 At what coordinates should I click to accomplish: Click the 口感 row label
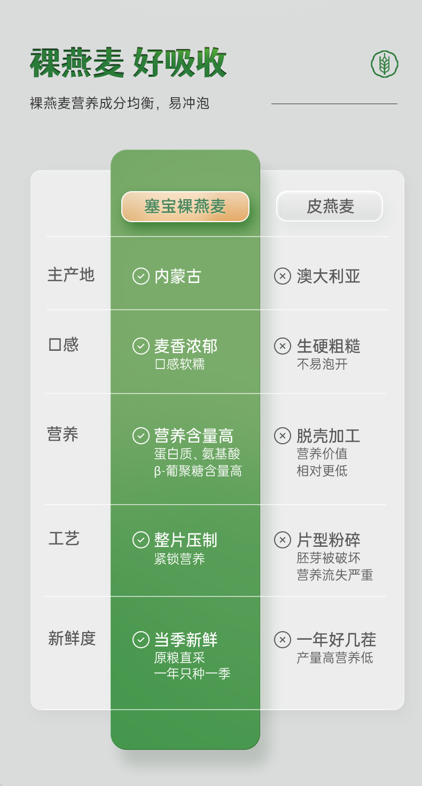[64, 344]
